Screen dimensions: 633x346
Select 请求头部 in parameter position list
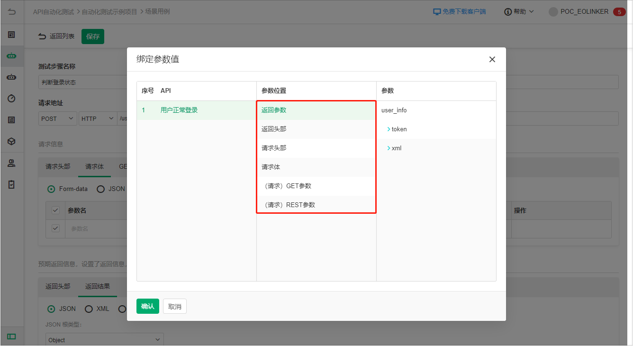point(316,148)
